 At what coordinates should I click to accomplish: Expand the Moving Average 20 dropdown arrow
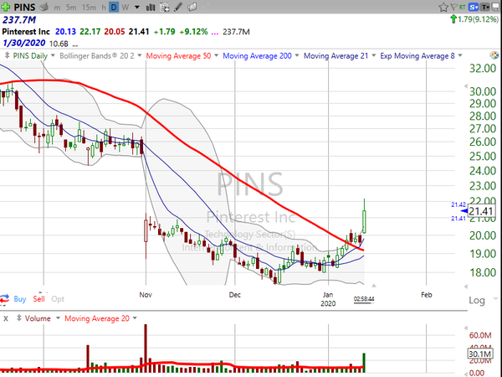pos(135,318)
